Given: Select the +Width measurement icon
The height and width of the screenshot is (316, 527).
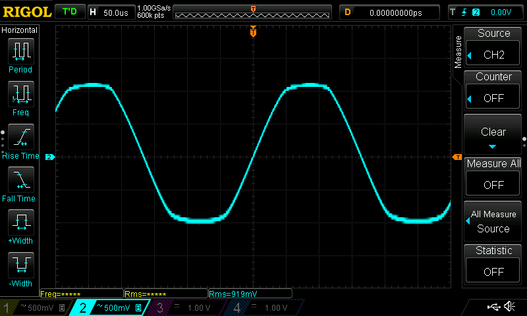Looking at the screenshot, I should tap(20, 224).
